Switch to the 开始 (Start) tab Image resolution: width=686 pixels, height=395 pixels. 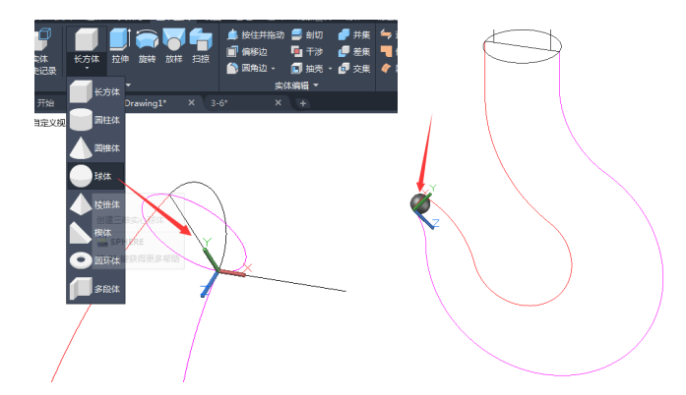point(45,103)
